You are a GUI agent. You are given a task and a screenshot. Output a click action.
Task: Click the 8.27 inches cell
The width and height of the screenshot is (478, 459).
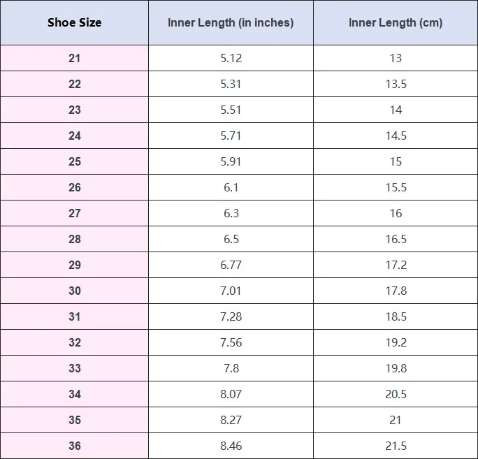(231, 420)
